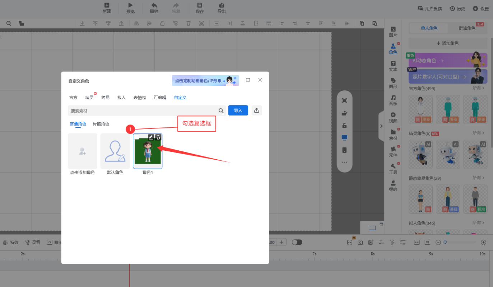
Task: Open the 音乐 panel in the sidebar
Action: click(x=393, y=100)
